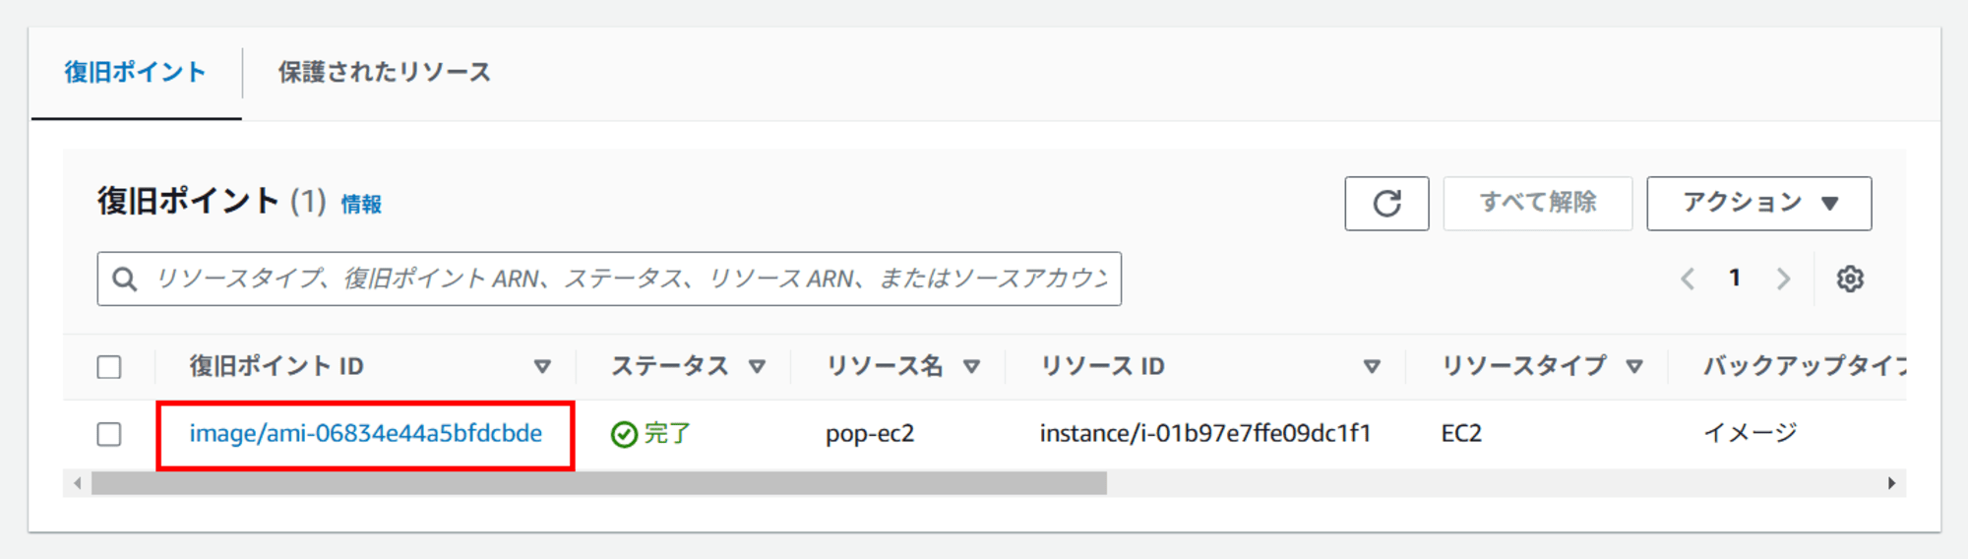
Task: Sort by ステータス column arrow
Action: point(757,367)
